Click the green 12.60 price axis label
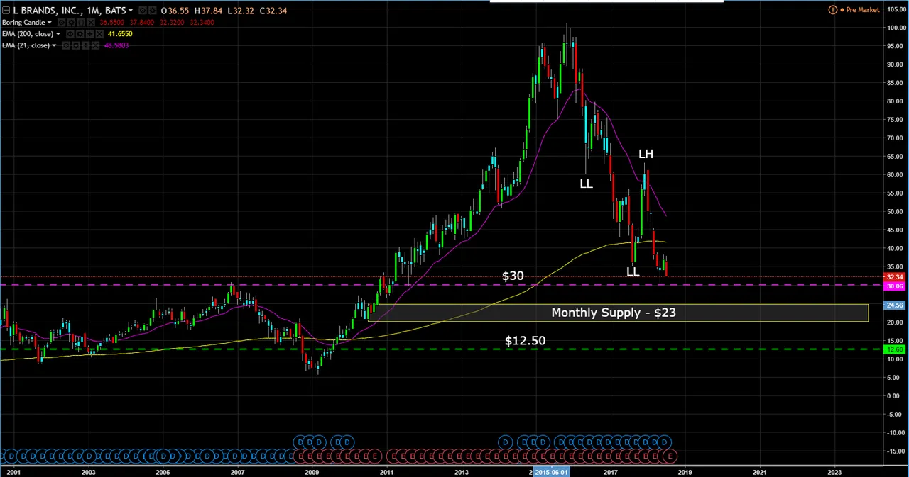 (x=895, y=349)
